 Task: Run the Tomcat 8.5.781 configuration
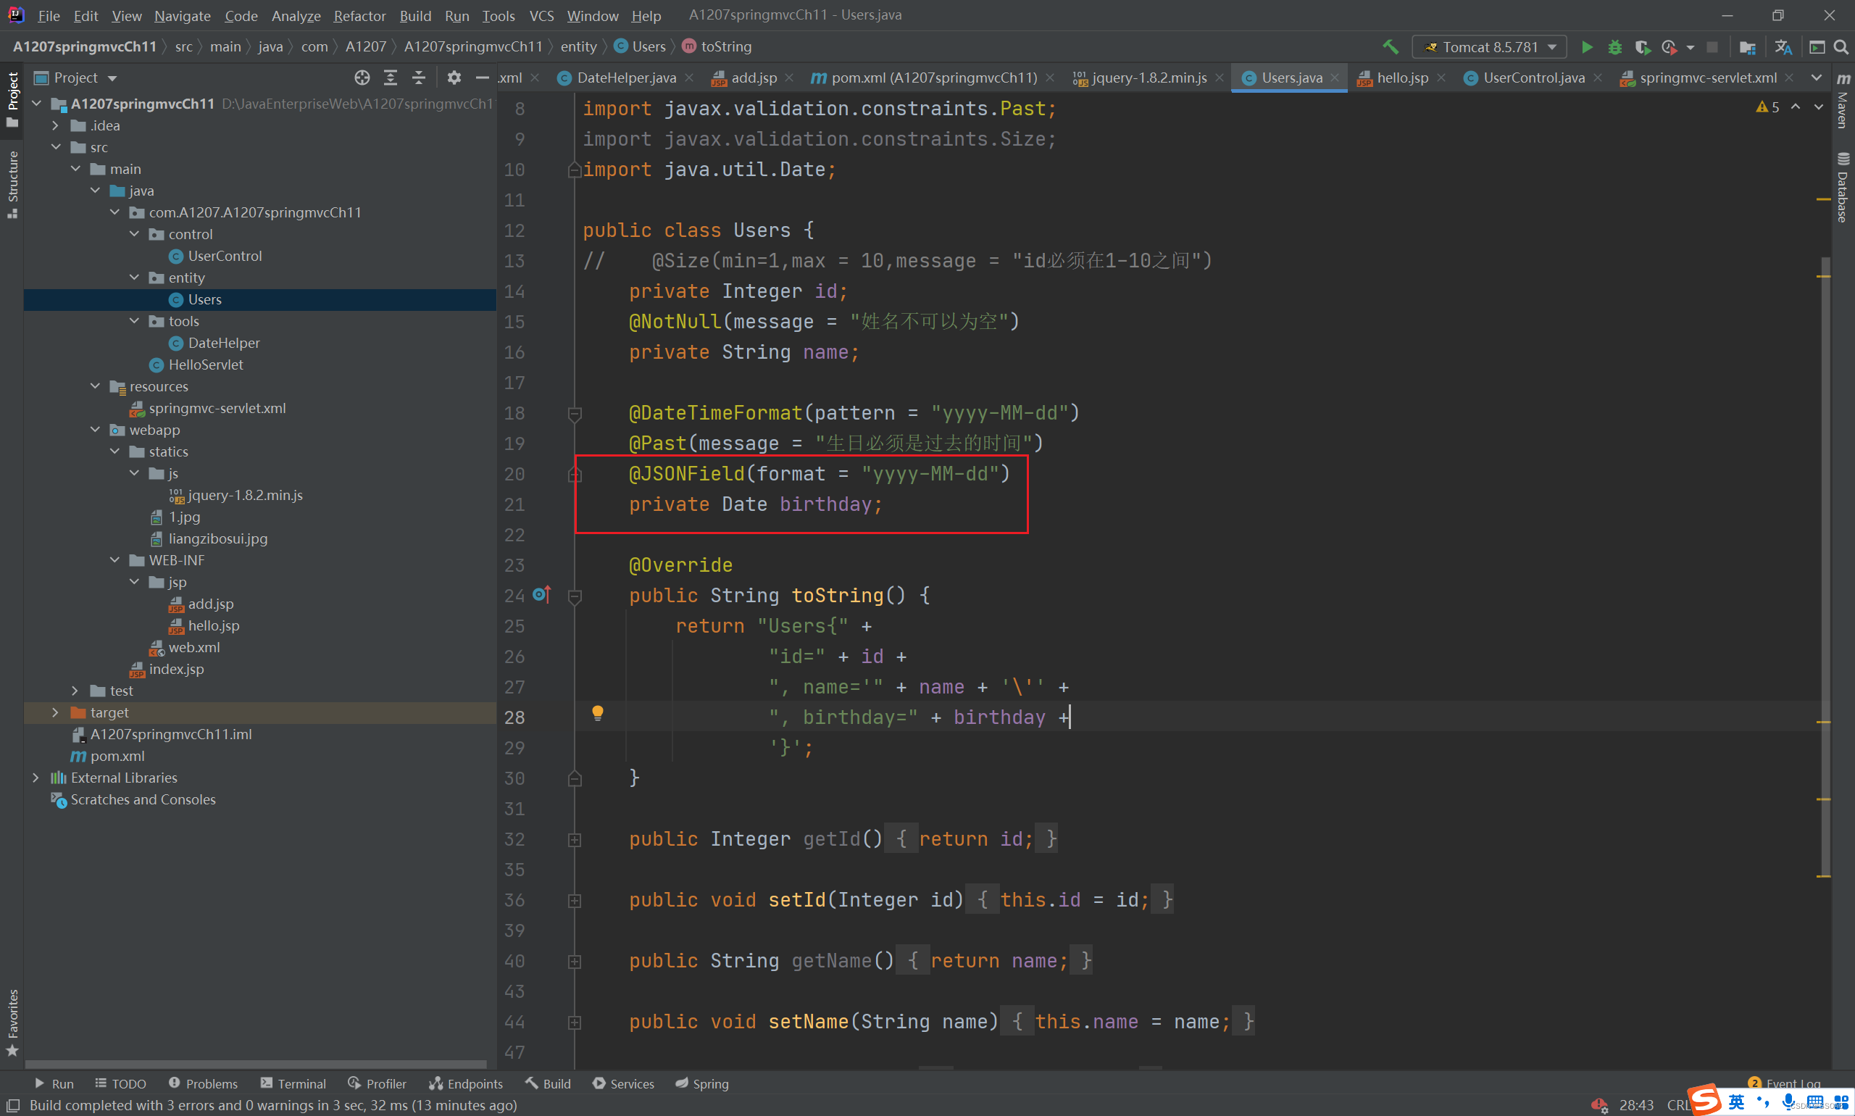pyautogui.click(x=1587, y=46)
